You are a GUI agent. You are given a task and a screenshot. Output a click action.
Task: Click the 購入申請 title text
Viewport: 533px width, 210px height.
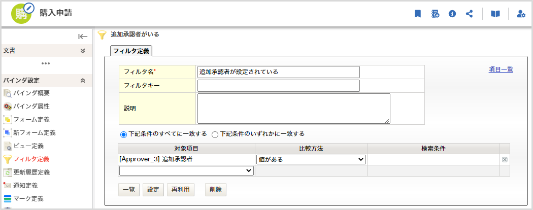(56, 13)
